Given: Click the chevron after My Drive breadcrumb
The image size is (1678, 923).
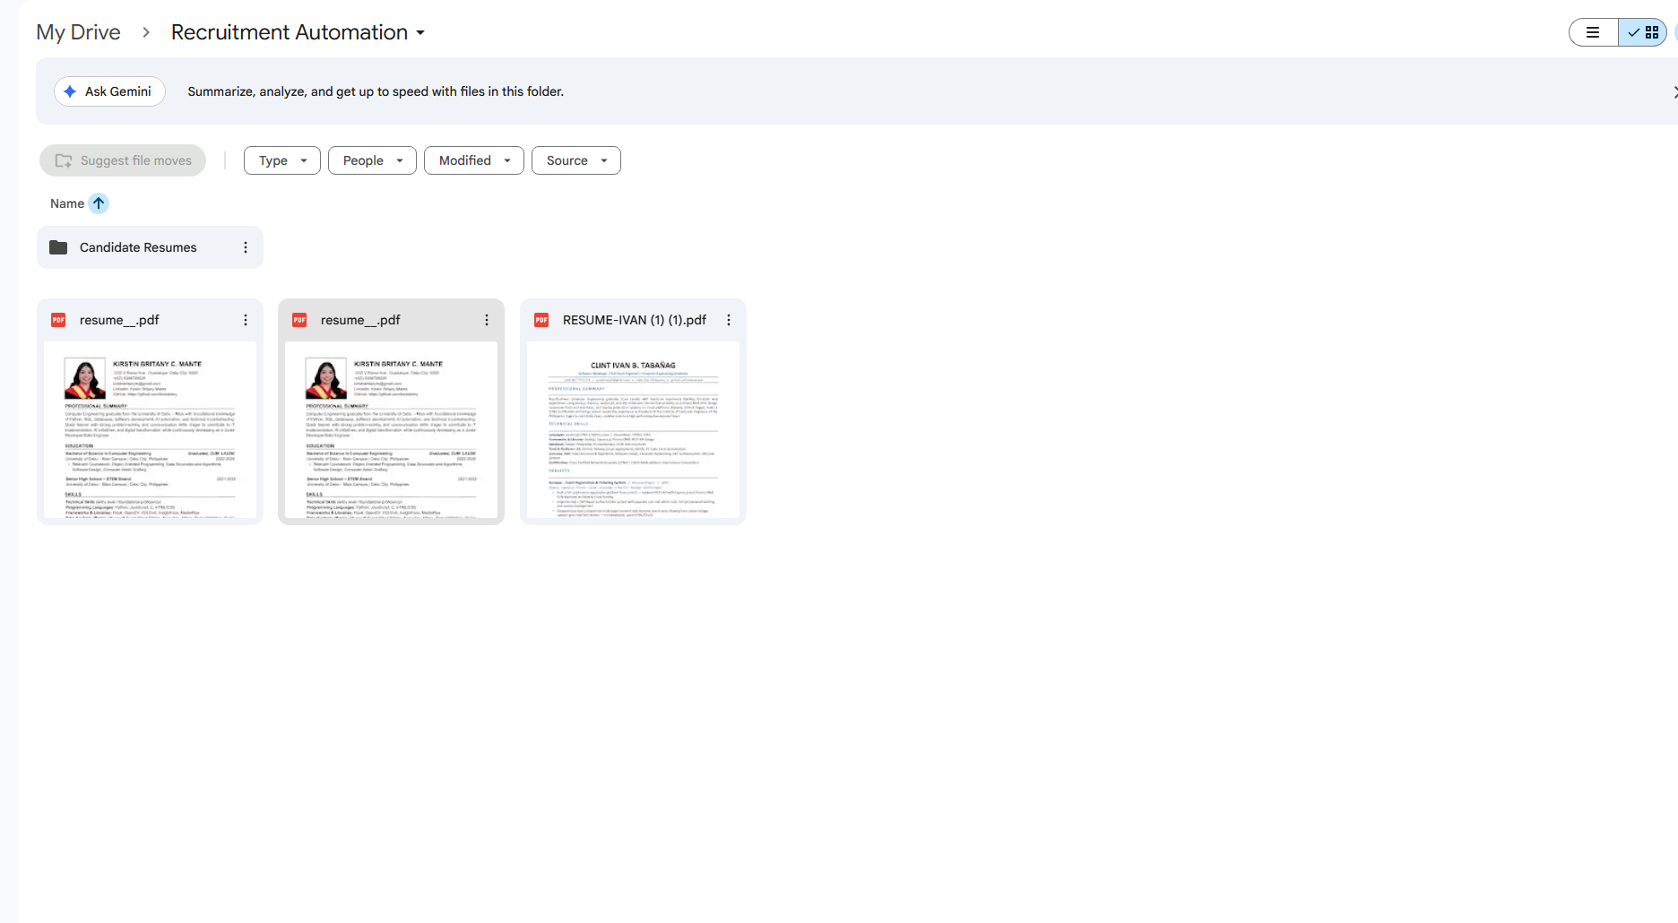Looking at the screenshot, I should (146, 32).
